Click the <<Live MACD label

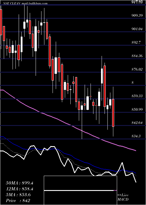click(x=123, y=197)
